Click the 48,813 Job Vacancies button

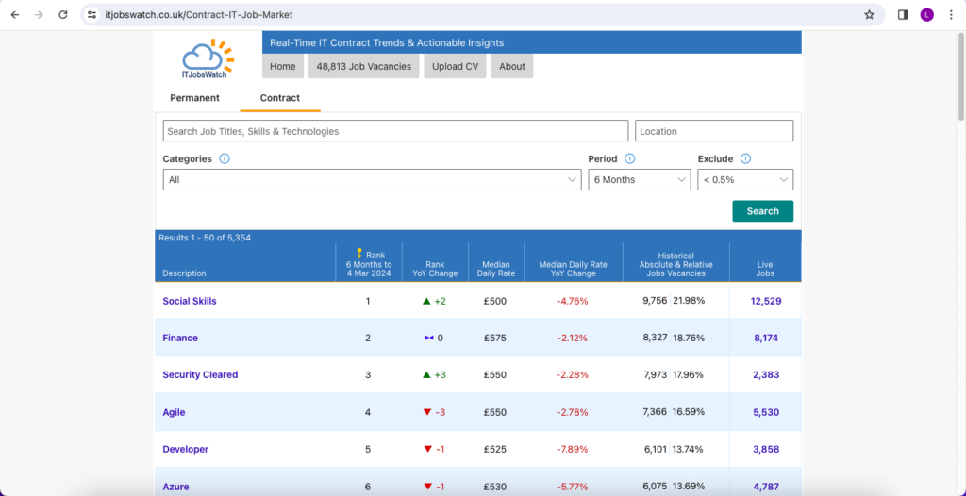[363, 67]
